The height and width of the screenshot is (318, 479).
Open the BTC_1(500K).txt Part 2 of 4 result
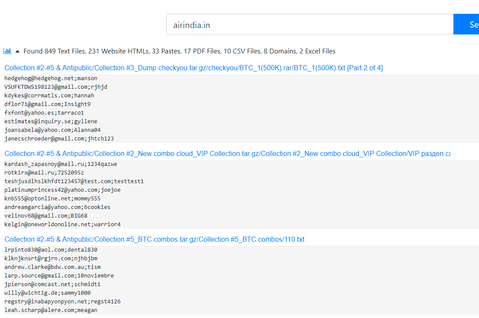193,68
